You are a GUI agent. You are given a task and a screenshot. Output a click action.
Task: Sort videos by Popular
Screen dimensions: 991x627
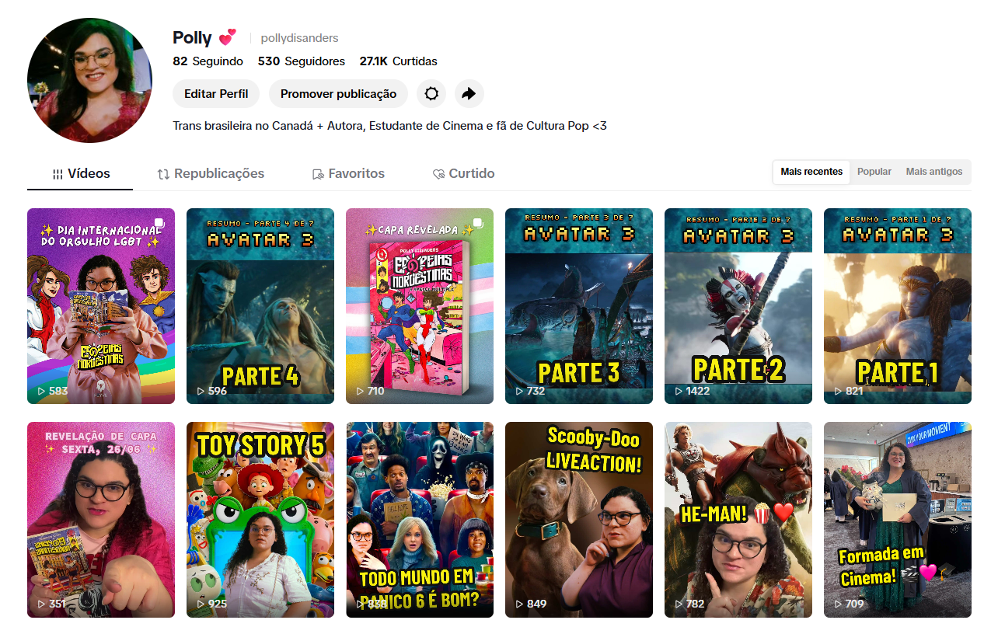[874, 172]
